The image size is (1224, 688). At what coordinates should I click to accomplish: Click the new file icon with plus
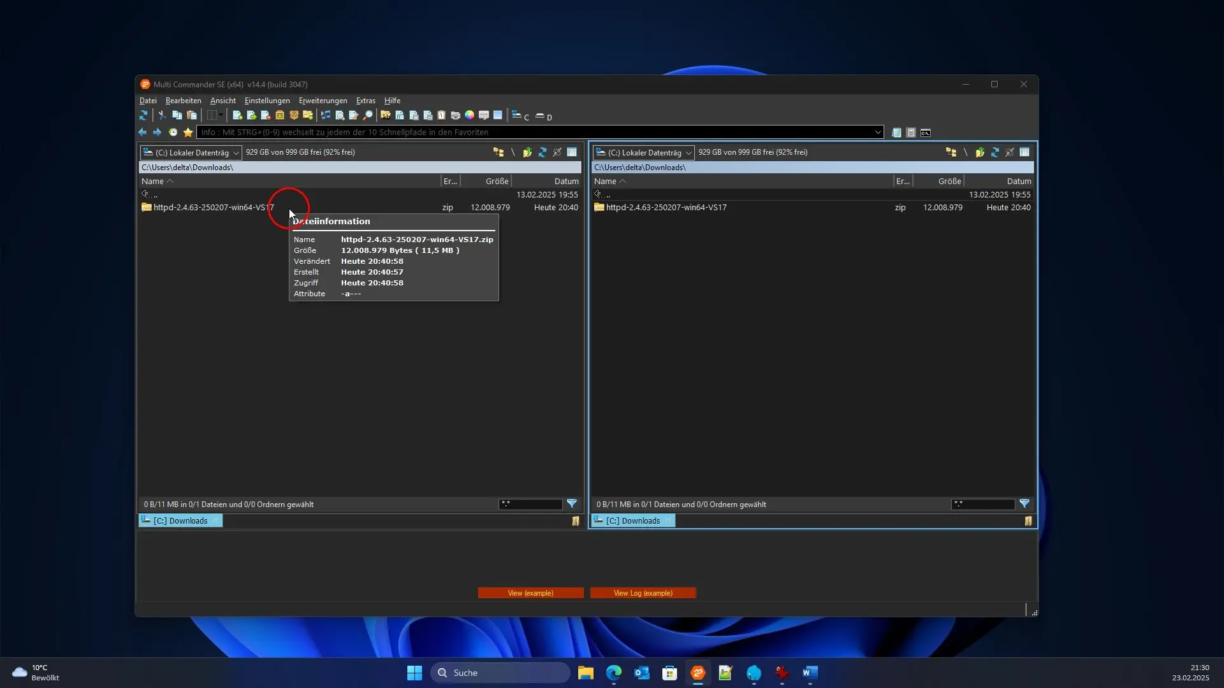(237, 115)
